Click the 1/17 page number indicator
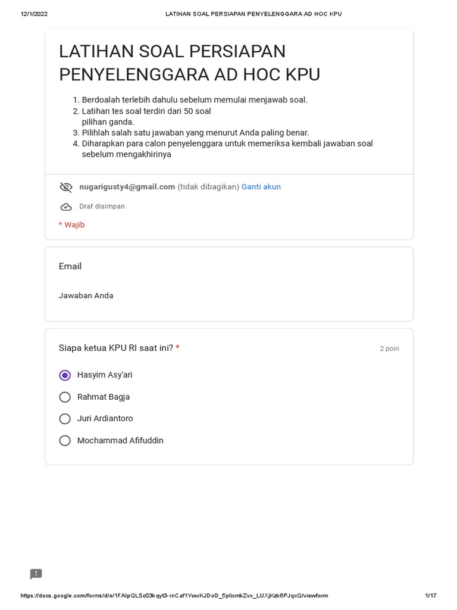The image size is (457, 610). (430, 596)
